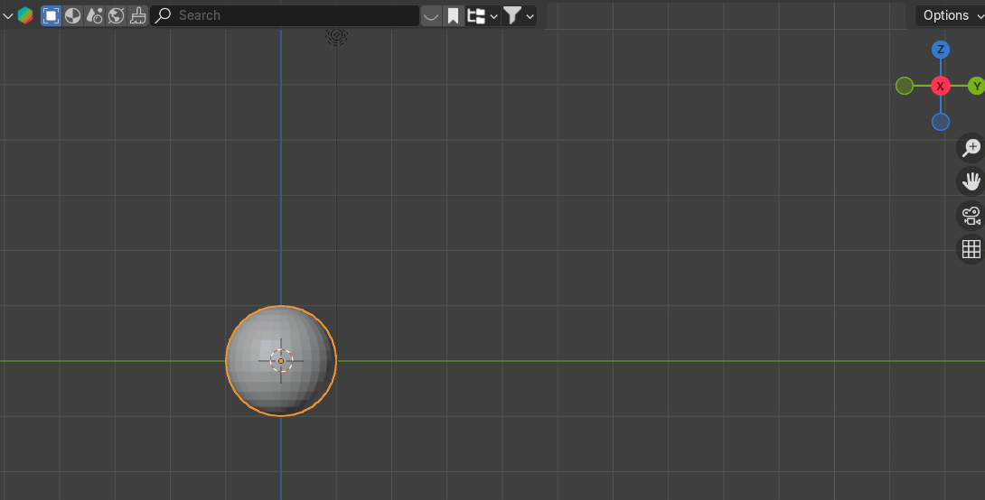This screenshot has height=500, width=985.
Task: Click the red X axis gizmo circle
Action: (x=941, y=86)
